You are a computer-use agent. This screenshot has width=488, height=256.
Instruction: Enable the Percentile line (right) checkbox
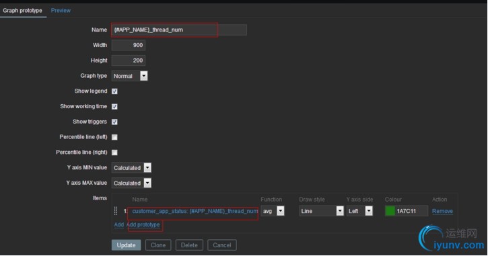click(x=114, y=153)
